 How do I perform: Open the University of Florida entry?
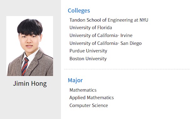pyautogui.click(x=91, y=28)
